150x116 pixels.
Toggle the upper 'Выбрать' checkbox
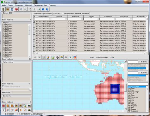tap(139, 62)
